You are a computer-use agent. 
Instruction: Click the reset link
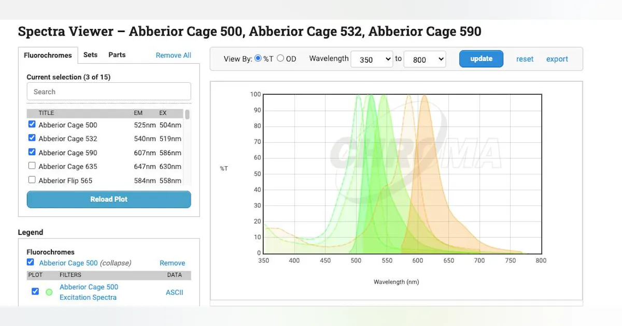tap(525, 59)
